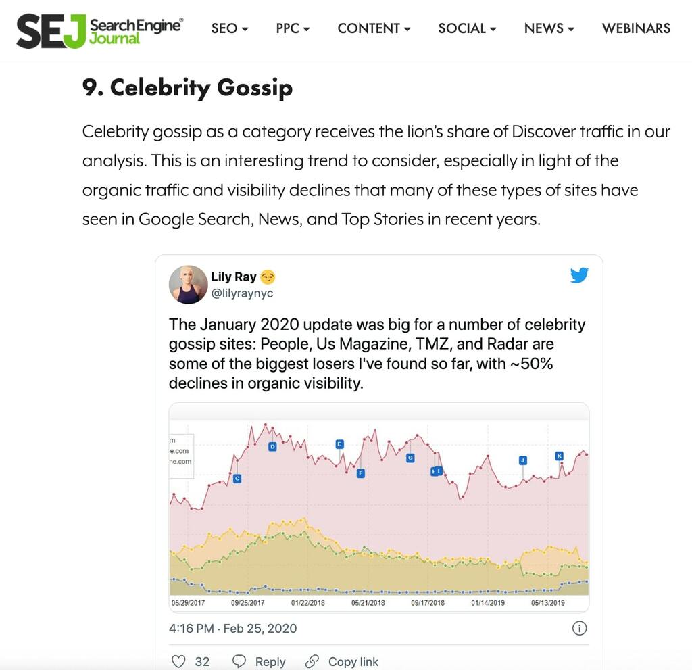Open the NEWS menu
The height and width of the screenshot is (670, 692).
click(549, 28)
